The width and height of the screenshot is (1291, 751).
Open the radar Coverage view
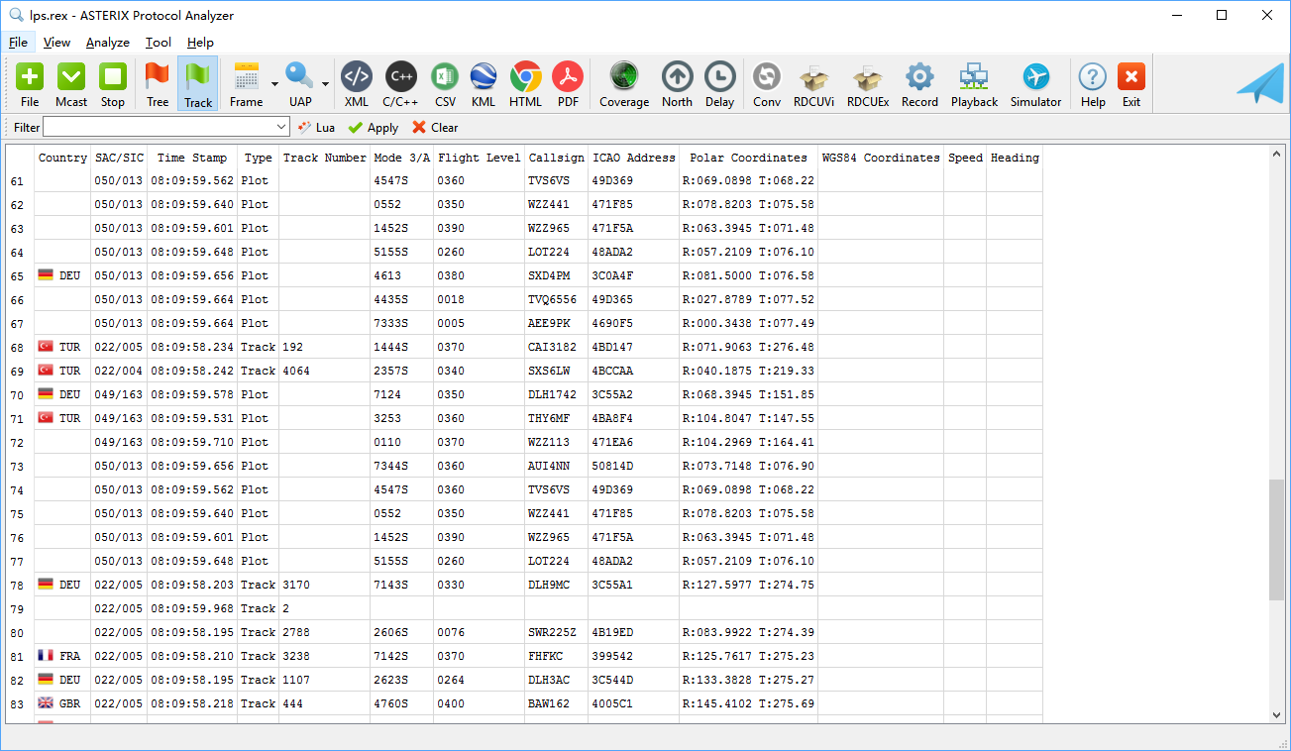[x=624, y=84]
